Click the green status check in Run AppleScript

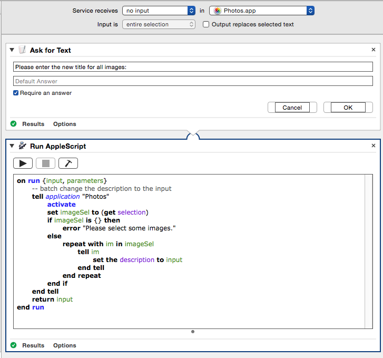point(14,345)
